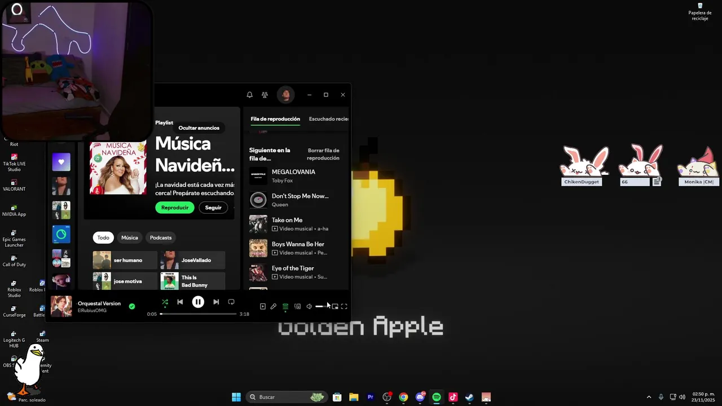Show hidden system tray icons
This screenshot has width=722, height=406.
coord(649,397)
